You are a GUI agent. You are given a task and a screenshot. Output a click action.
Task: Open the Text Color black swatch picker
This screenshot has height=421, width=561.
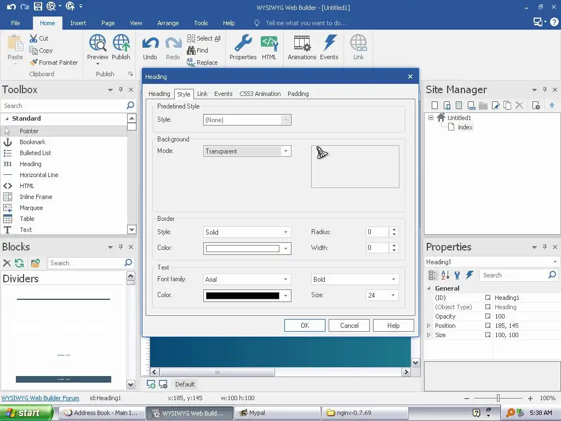pyautogui.click(x=247, y=295)
